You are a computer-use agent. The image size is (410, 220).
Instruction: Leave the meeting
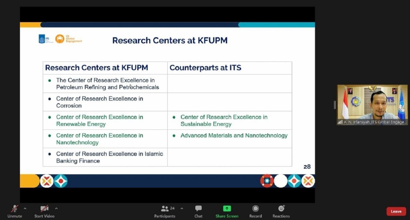(x=396, y=211)
